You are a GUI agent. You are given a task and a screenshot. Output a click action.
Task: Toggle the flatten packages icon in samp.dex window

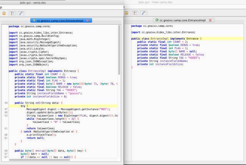[13, 13]
